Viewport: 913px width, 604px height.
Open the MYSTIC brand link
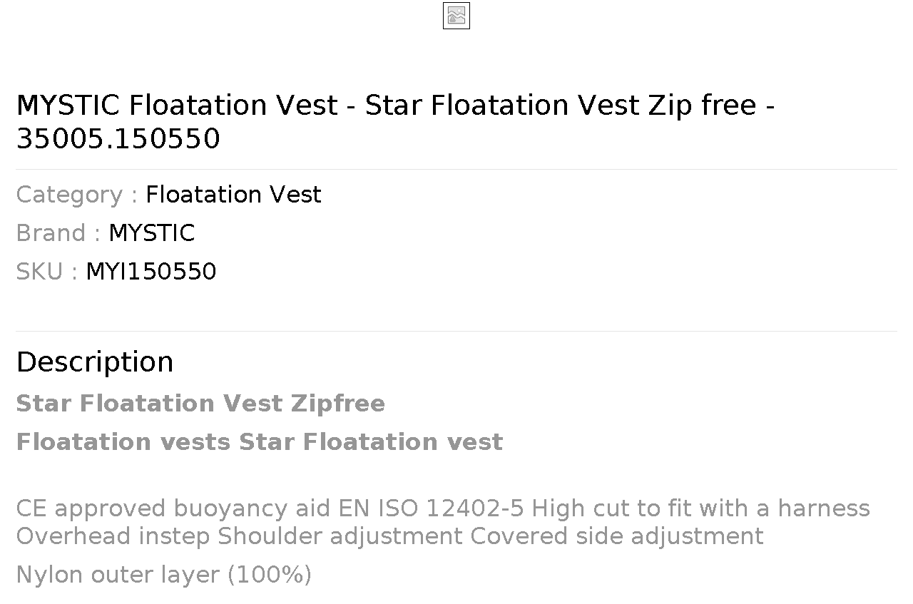pos(151,233)
